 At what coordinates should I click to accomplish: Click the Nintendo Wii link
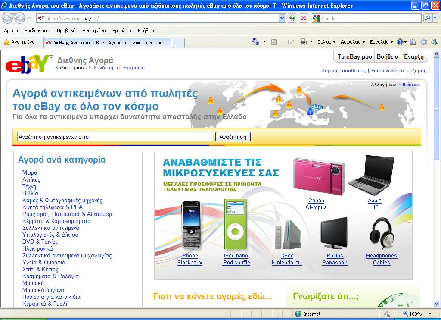286,263
